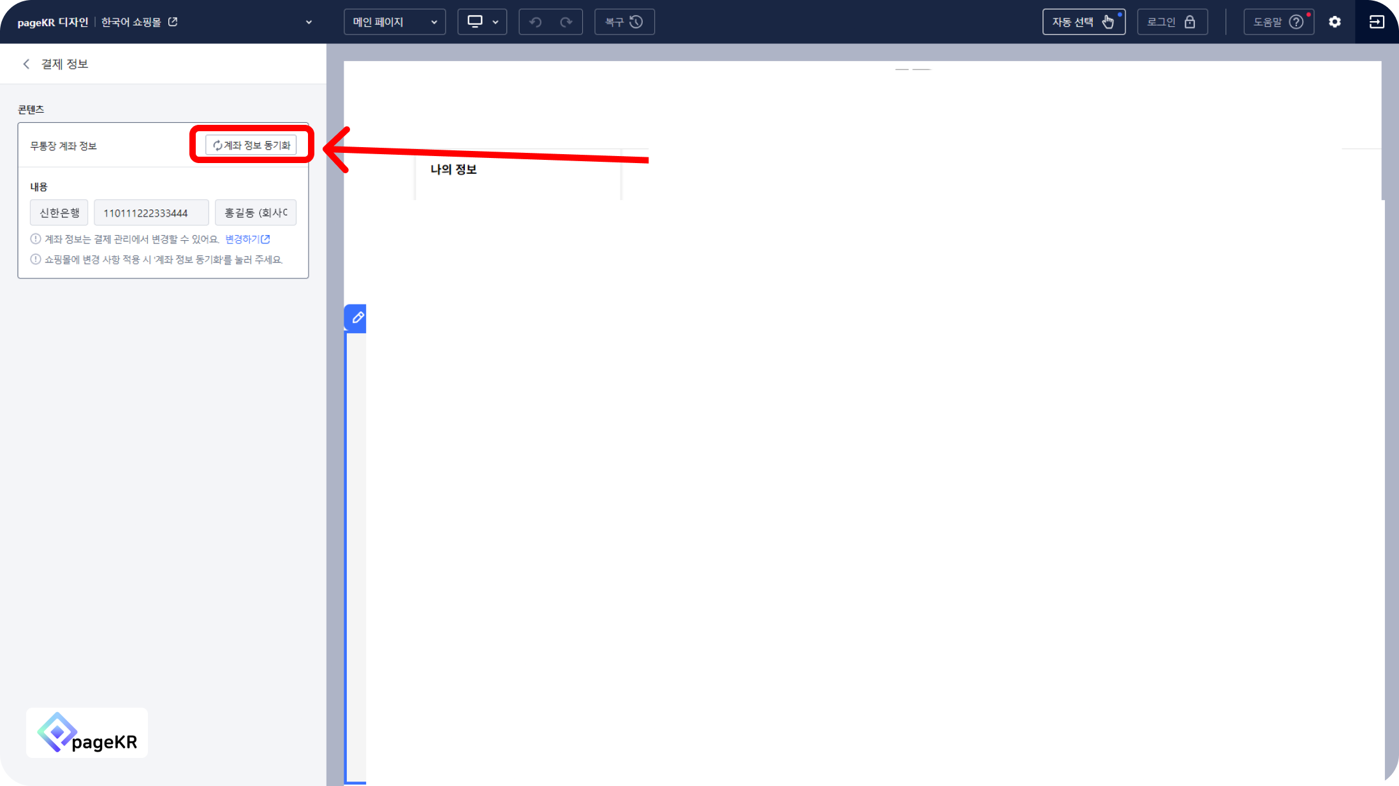Open the settings gear icon

click(1335, 22)
